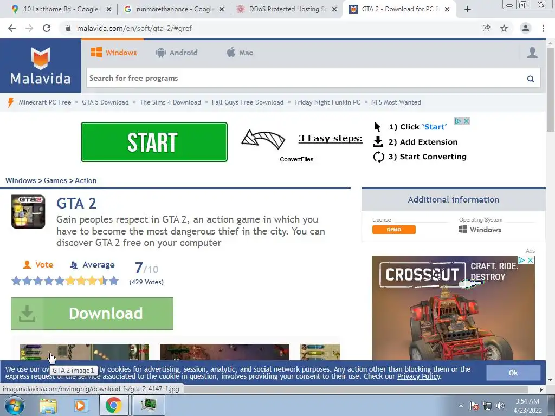Select the Mac platform tab

(x=240, y=53)
